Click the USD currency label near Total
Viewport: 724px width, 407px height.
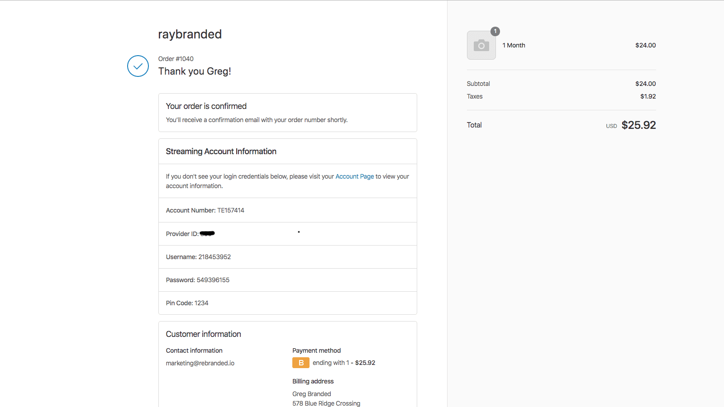click(611, 126)
